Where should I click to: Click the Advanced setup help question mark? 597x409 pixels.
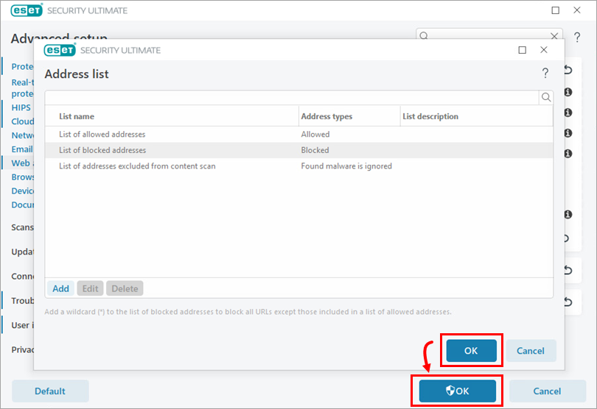click(577, 38)
